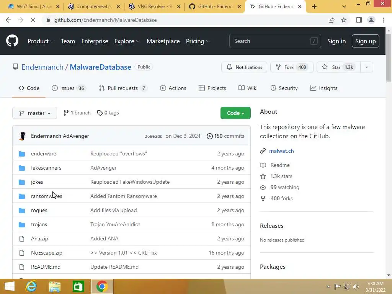Image resolution: width=392 pixels, height=294 pixels.
Task: Open the Chrome side panel icon
Action: pos(359,20)
